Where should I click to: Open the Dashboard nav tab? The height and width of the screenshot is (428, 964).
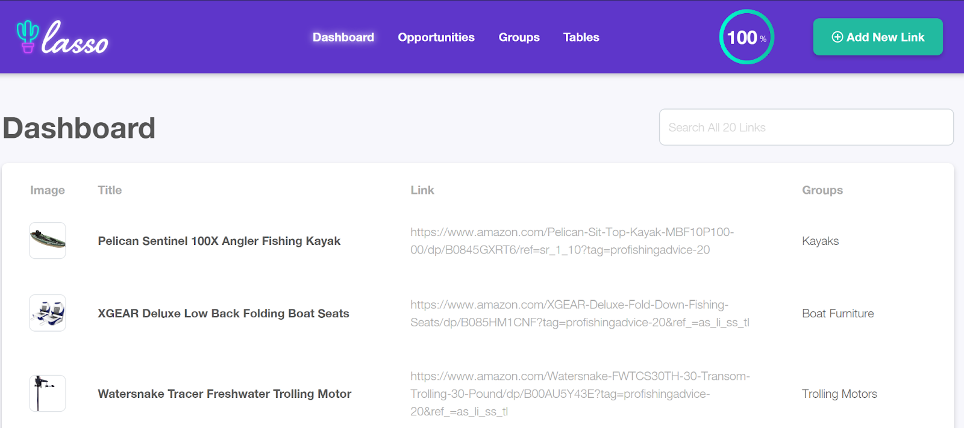[x=343, y=37]
